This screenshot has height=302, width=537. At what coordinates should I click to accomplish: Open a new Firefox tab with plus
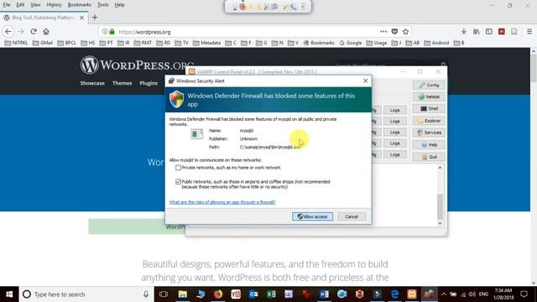[x=95, y=18]
